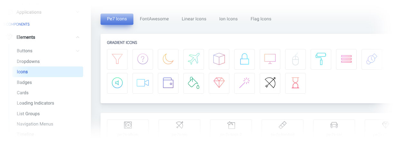
Task: Click the video camera icon
Action: click(143, 83)
